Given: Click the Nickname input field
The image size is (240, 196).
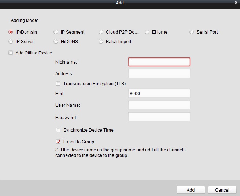Looking at the screenshot, I should (x=159, y=62).
